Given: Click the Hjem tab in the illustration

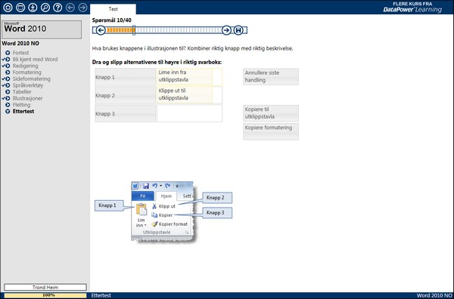Looking at the screenshot, I should pyautogui.click(x=166, y=196).
